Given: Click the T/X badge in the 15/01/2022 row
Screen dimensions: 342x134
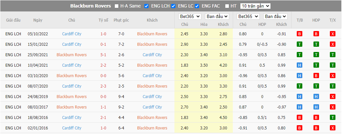Looking at the screenshot, I should pos(332,44).
